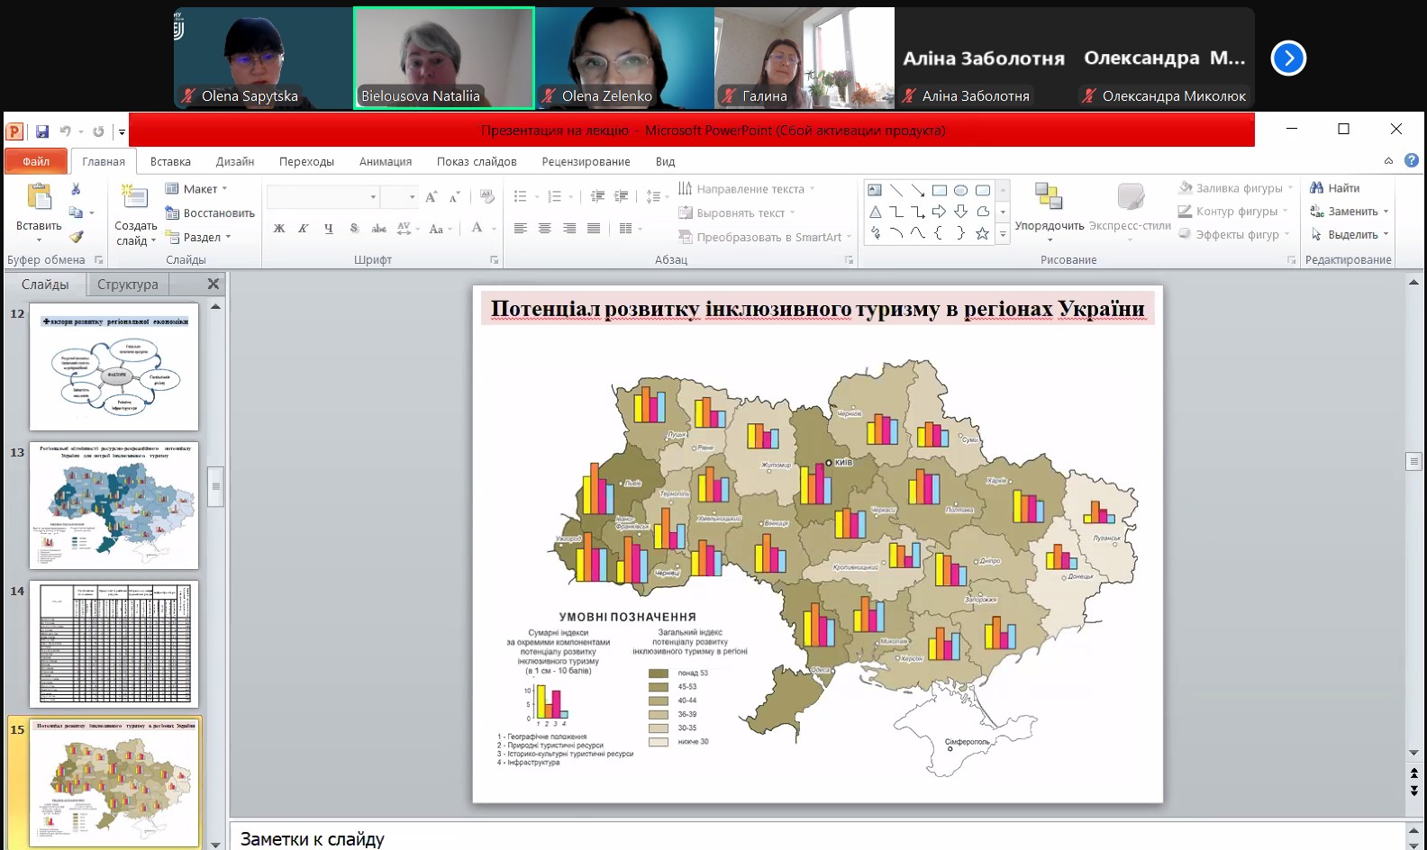
Task: Expand the shapes gallery more button
Action: click(1003, 234)
